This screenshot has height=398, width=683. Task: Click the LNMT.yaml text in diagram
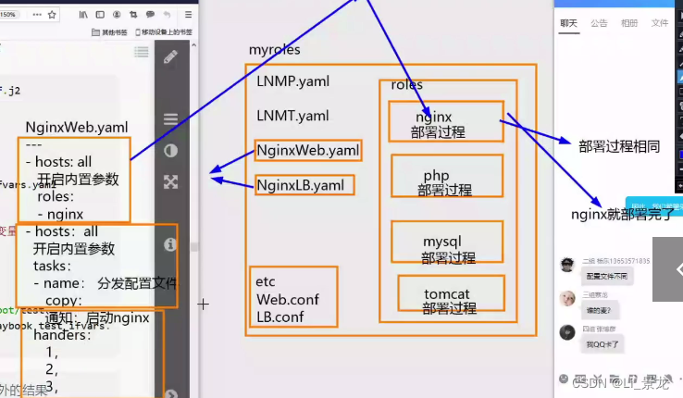[x=292, y=116]
